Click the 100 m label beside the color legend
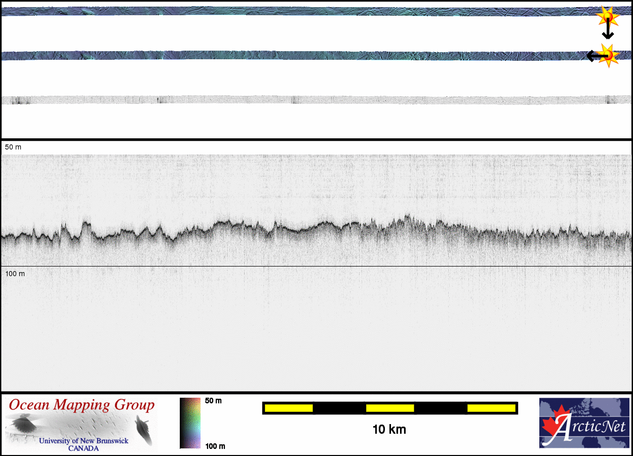The width and height of the screenshot is (633, 456). (215, 446)
